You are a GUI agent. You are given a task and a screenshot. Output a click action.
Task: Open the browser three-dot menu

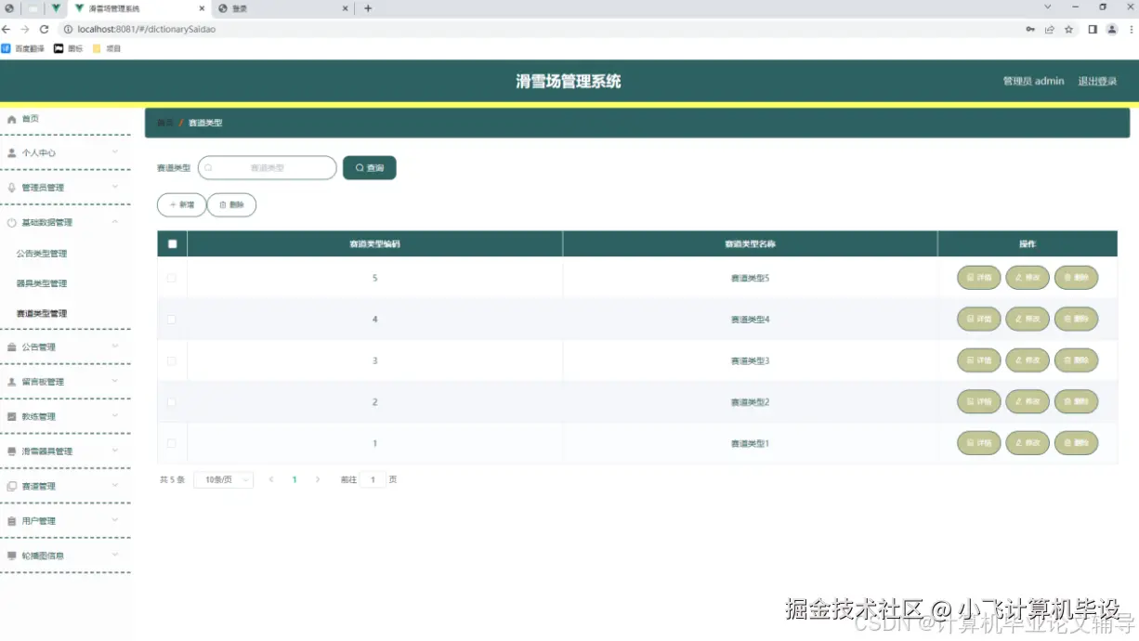click(x=1130, y=29)
